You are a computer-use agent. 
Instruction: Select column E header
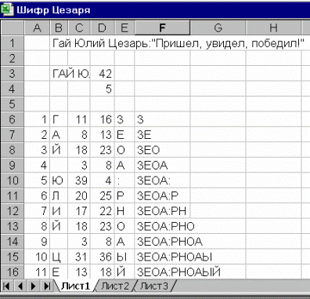click(x=124, y=28)
